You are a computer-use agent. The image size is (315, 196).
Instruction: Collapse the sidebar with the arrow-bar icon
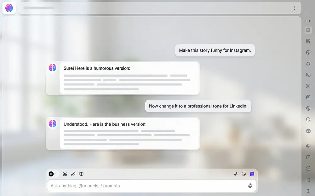[x=306, y=21]
